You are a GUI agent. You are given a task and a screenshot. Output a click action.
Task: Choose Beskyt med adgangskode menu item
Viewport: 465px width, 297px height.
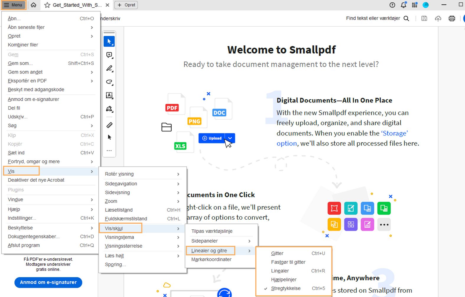51,89
